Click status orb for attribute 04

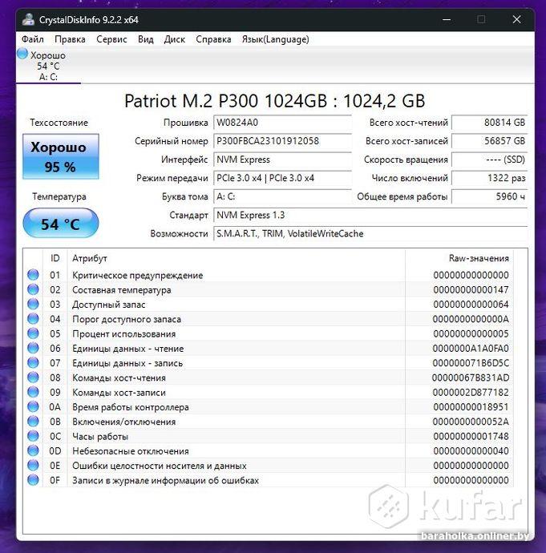tap(33, 319)
